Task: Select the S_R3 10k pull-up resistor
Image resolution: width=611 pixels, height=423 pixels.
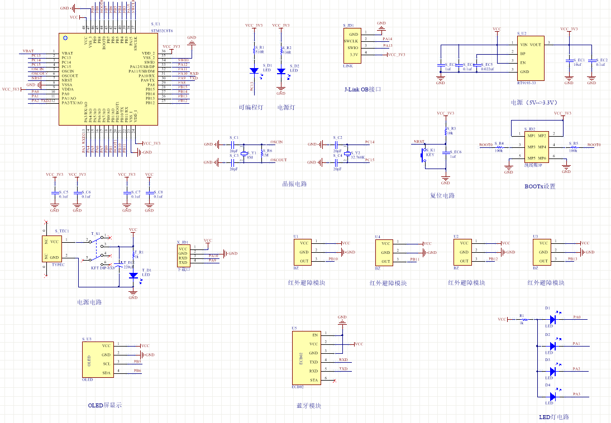Action: point(446,132)
